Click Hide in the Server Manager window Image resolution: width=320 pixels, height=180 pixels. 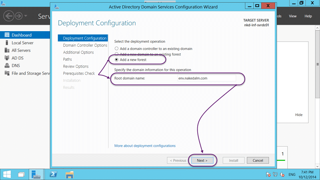(299, 115)
